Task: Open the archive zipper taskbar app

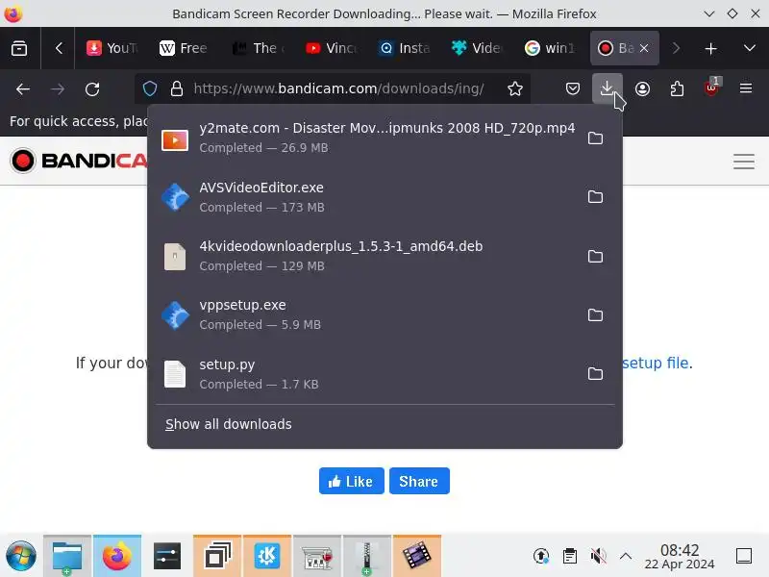Action: (367, 556)
